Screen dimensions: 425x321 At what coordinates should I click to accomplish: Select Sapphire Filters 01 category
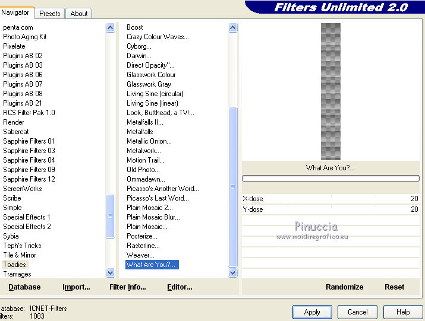[x=29, y=141]
